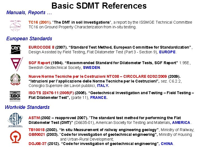200x150 pixels.
Task: Open the "SGF Report" reference
Action: coord(39,63)
